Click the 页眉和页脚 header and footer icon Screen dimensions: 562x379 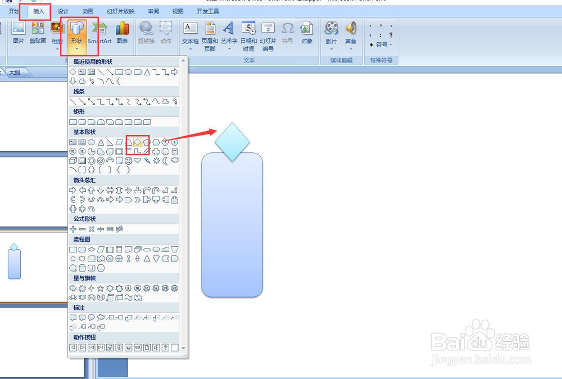[210, 36]
